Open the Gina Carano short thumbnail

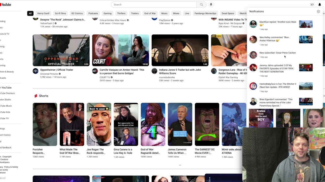[x=126, y=124]
